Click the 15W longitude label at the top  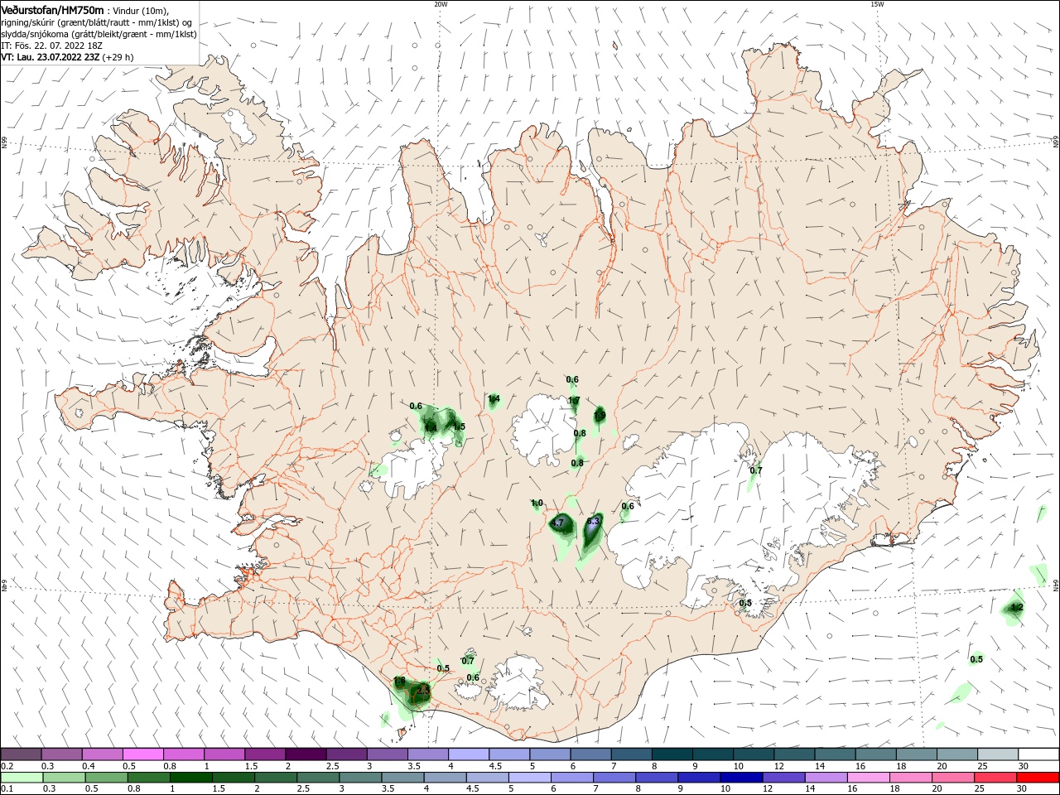877,4
